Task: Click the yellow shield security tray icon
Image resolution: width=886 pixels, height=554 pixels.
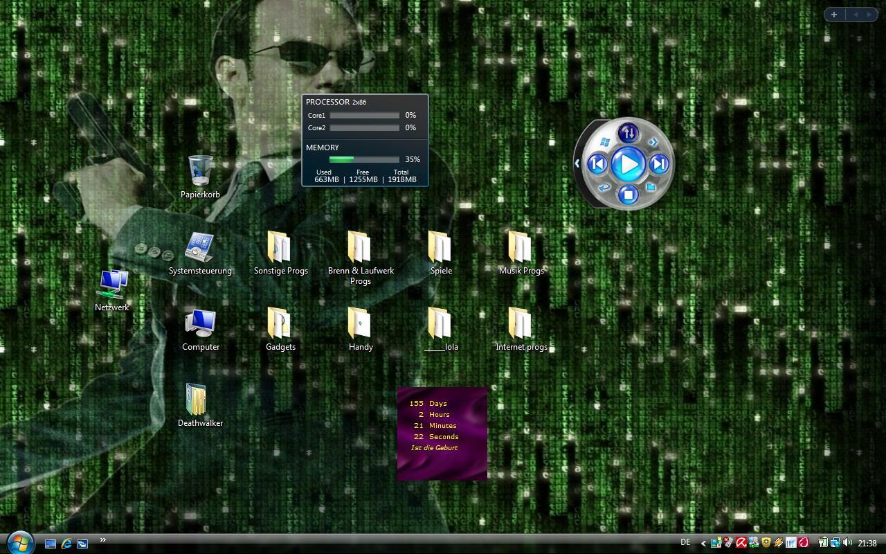Action: click(766, 543)
